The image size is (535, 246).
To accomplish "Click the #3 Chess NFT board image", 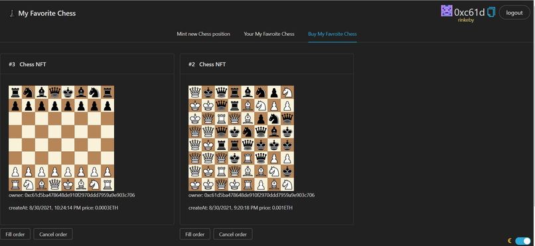I will [x=62, y=139].
